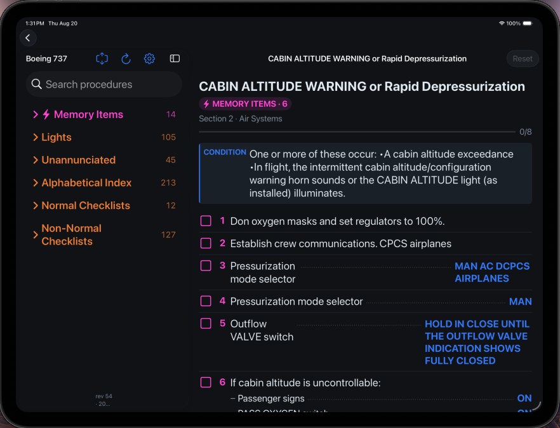Toggle the sidebar panel icon
Image resolution: width=560 pixels, height=428 pixels.
(175, 58)
